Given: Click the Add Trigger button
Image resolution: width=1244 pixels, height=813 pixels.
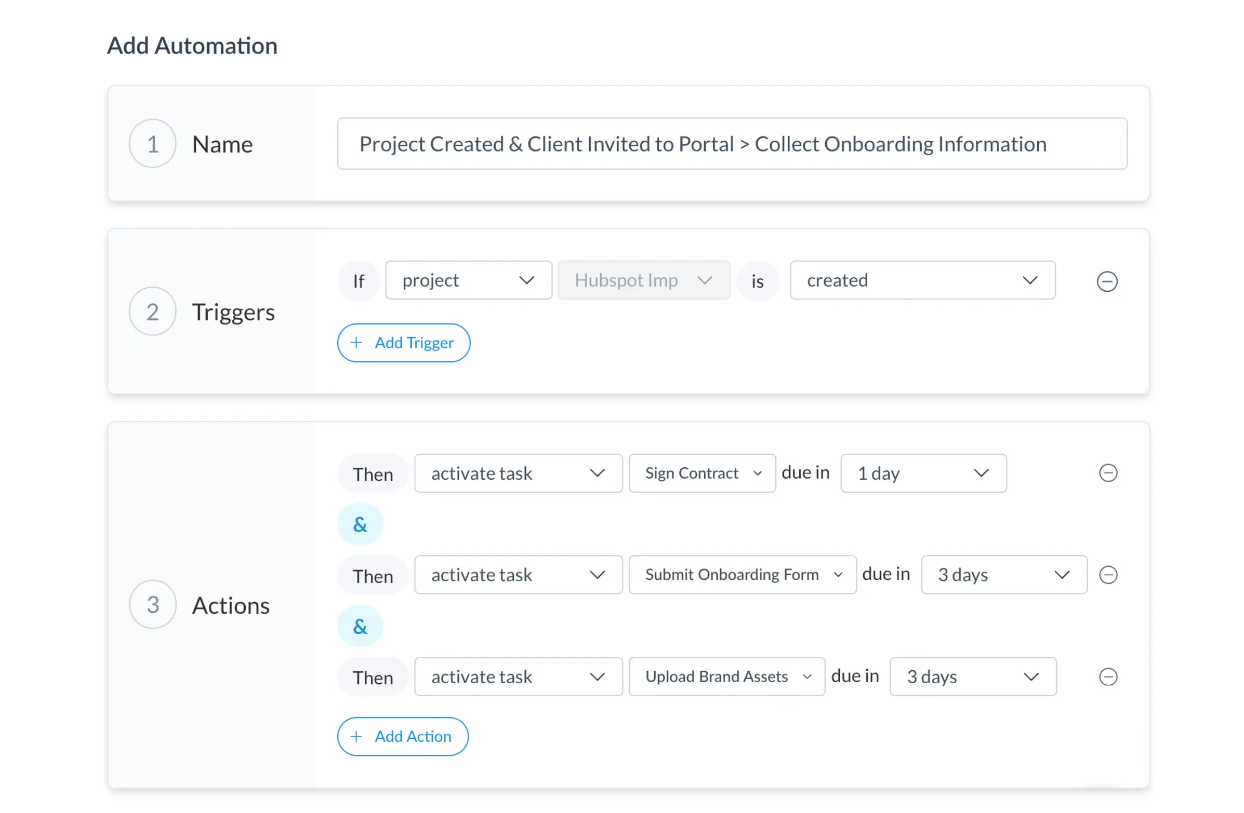Looking at the screenshot, I should [x=404, y=343].
